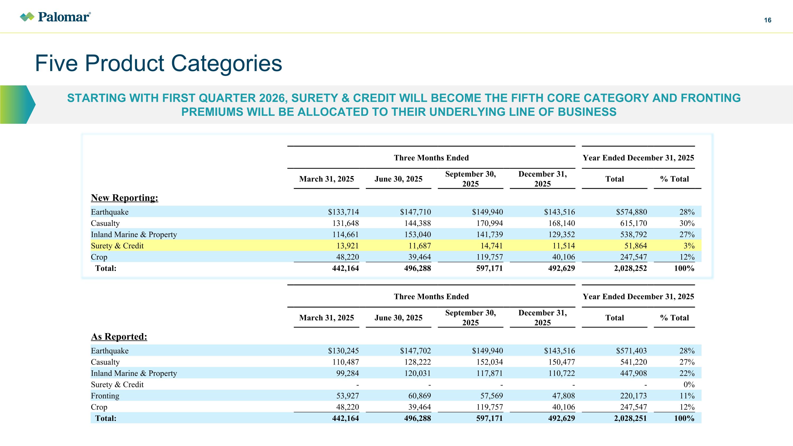Click the banner text about First Quarter 2026
Viewport: 793px width, 446px height.
click(x=404, y=105)
